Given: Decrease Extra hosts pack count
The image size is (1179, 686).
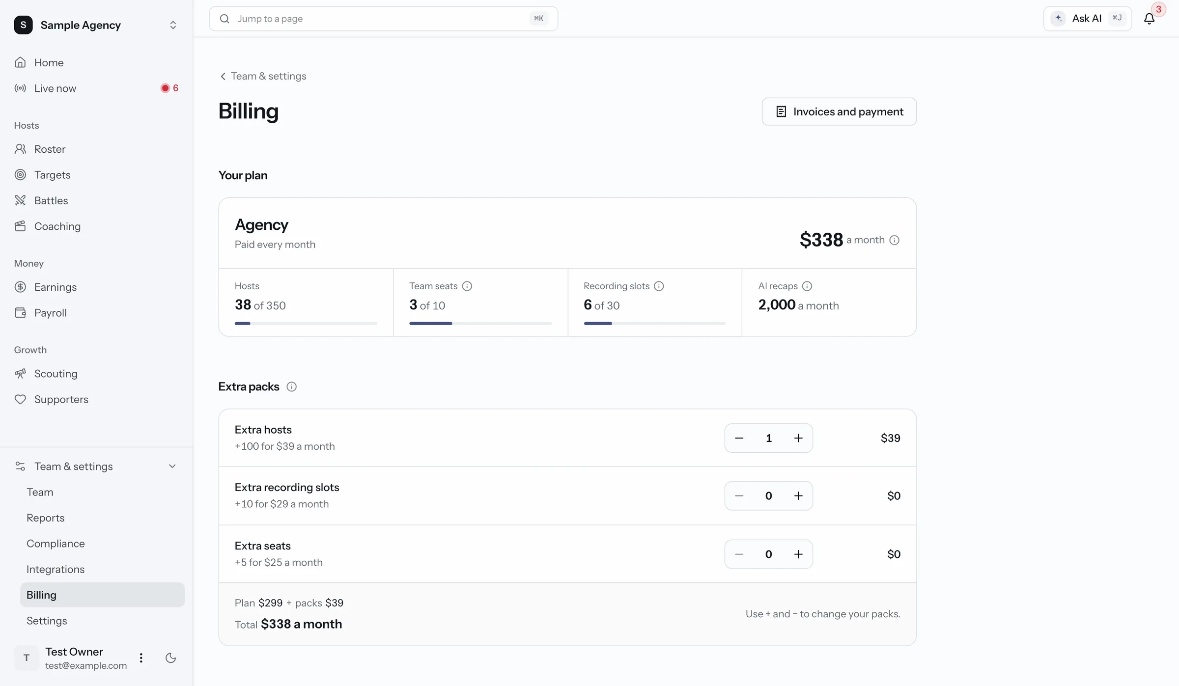Looking at the screenshot, I should 739,438.
